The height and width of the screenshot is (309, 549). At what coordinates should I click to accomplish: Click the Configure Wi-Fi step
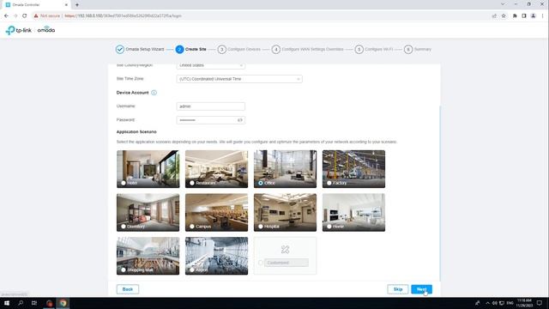[374, 50]
